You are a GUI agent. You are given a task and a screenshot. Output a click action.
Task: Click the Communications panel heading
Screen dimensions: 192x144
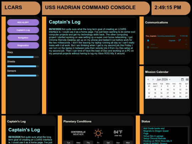[x=156, y=22]
